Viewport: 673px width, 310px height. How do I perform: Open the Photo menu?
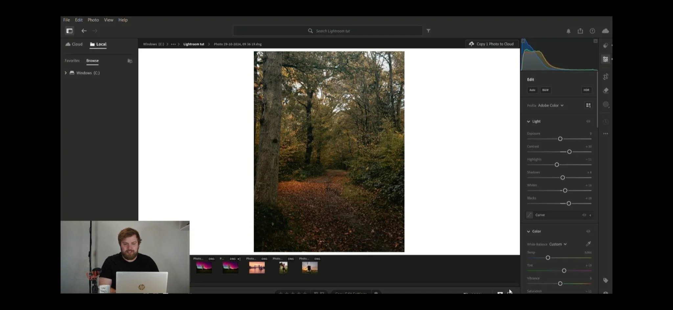click(x=93, y=20)
